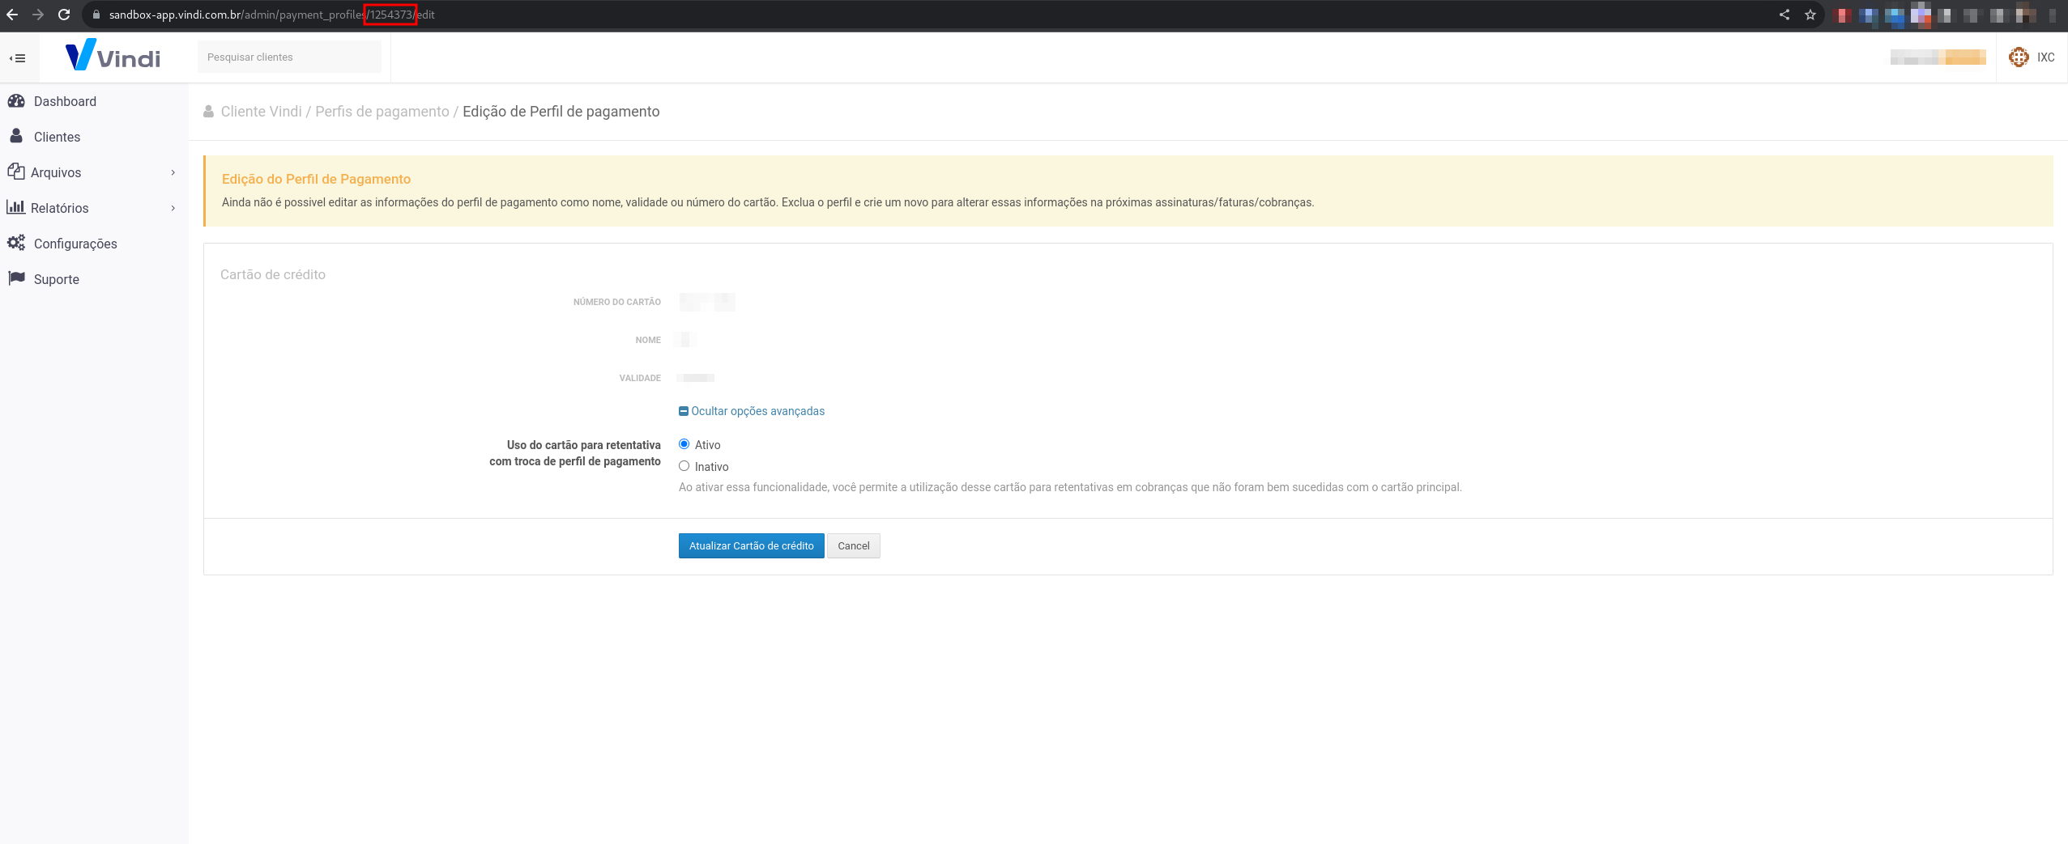Click the Arquivos files icon

point(15,172)
